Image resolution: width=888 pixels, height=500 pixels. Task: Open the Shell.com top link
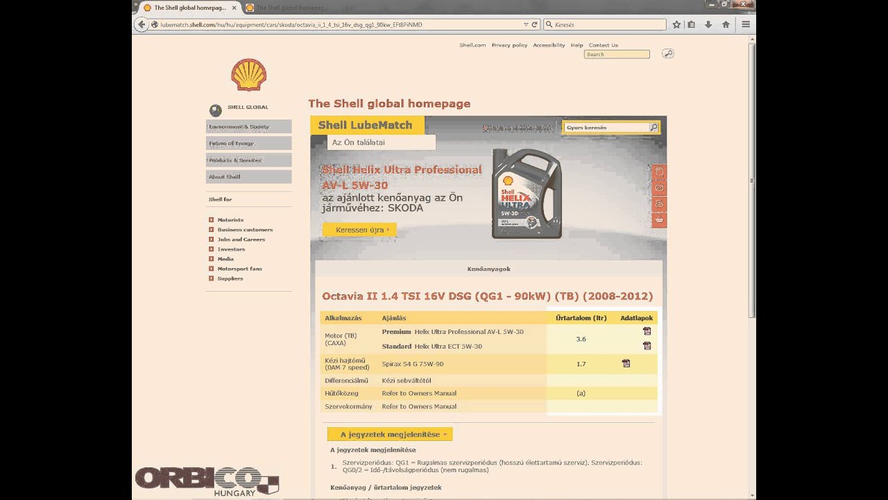click(x=472, y=45)
